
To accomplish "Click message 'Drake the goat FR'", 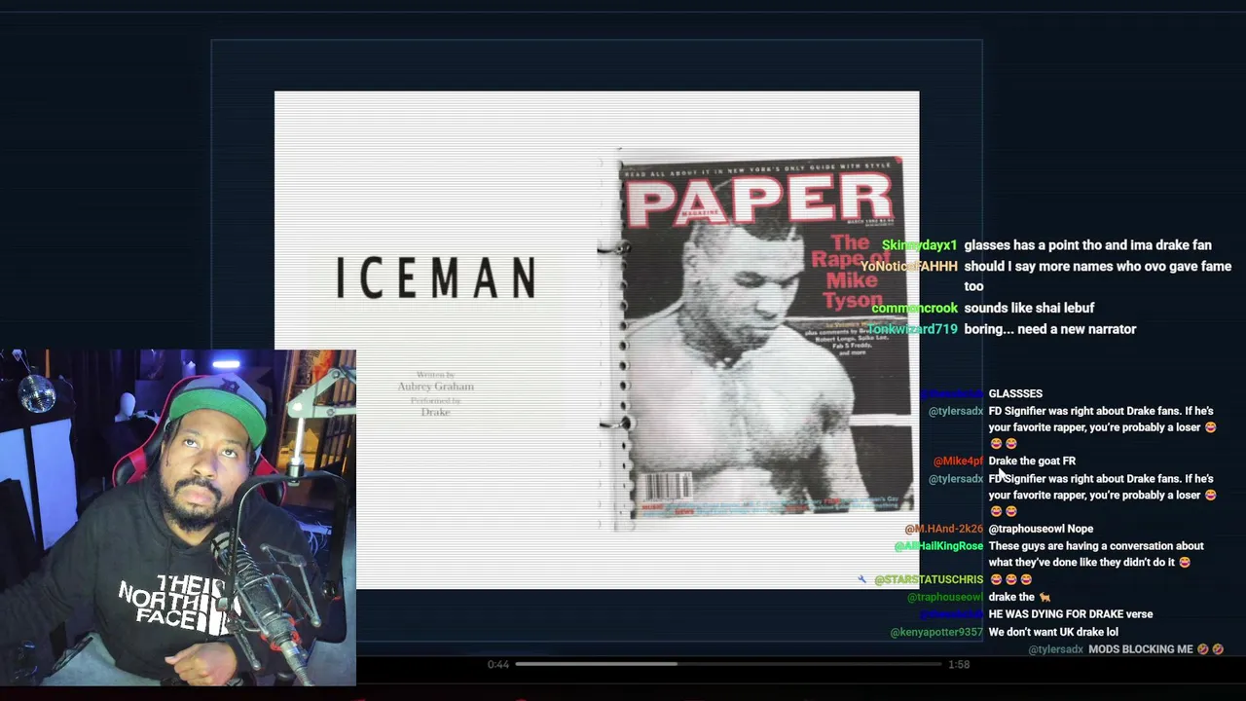I will point(1032,461).
